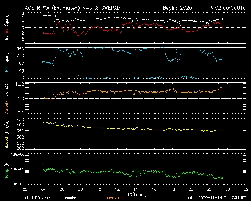Click the "1.0E+05" tick on the Temp axis
The height and width of the screenshot is (201, 251).
coord(18,170)
